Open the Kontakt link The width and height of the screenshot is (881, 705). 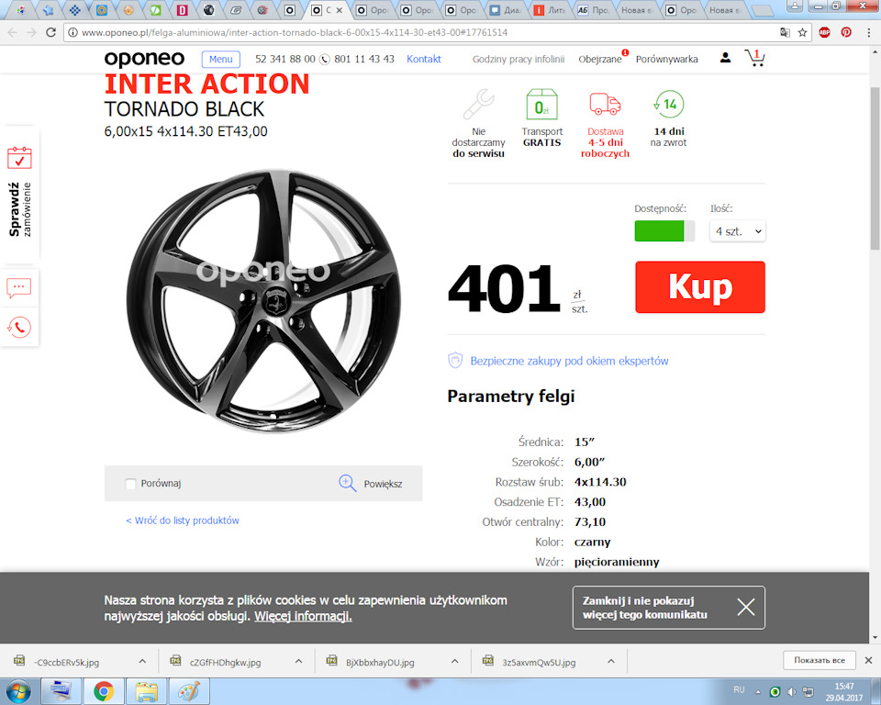coord(424,59)
